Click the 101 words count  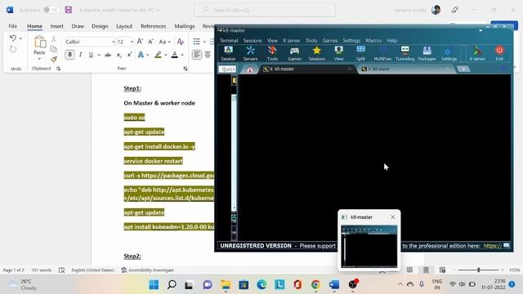42,270
